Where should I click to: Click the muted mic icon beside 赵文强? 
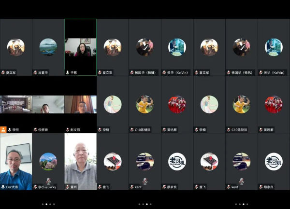[68, 130]
